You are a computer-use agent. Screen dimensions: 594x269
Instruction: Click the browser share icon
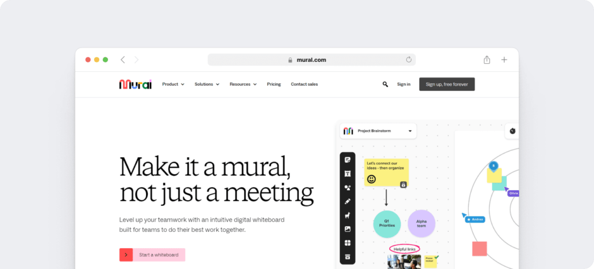tap(487, 60)
